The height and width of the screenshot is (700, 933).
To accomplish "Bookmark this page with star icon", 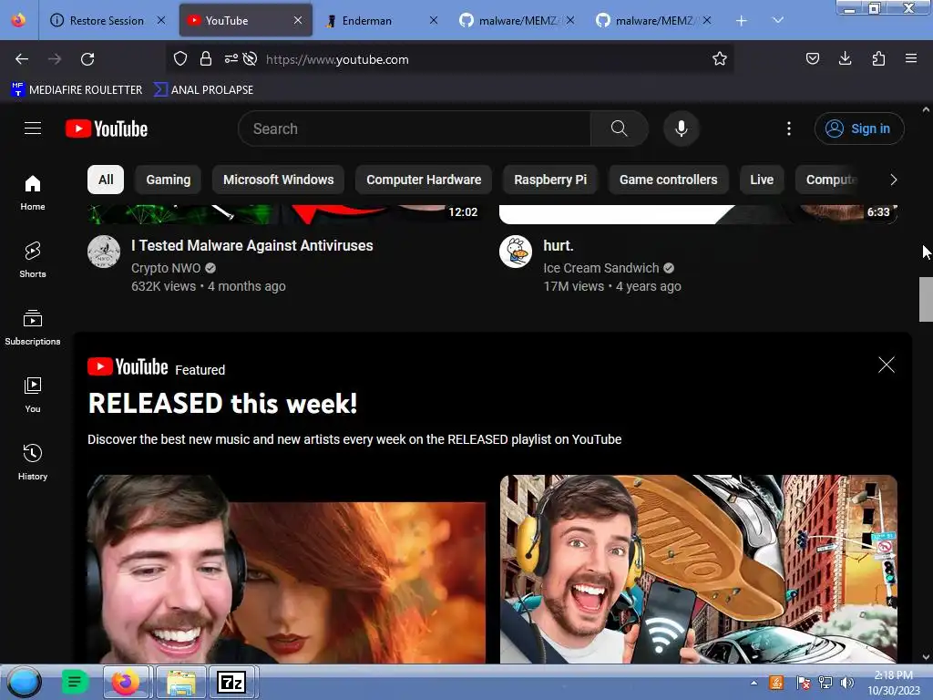I will (720, 59).
